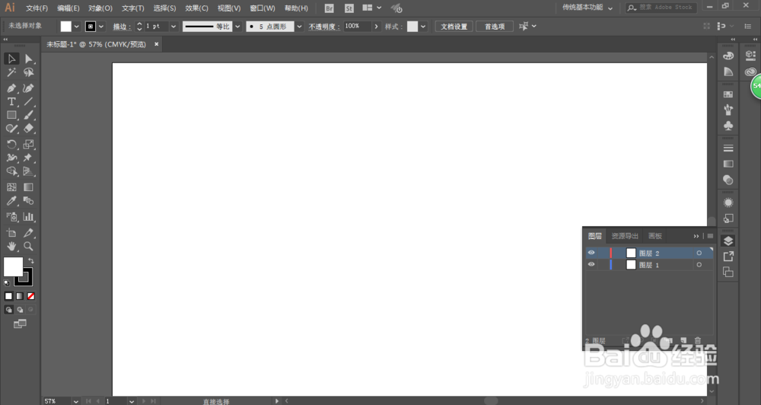
Task: Reset default fill and stroke
Action: [7, 283]
